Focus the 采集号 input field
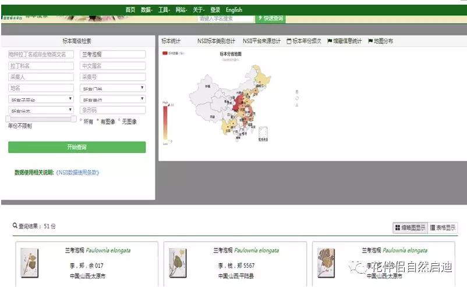467x287 pixels. pos(112,77)
